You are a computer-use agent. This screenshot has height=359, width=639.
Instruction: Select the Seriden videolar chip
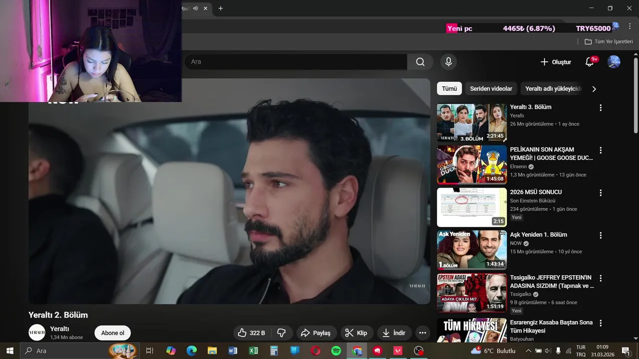click(491, 89)
